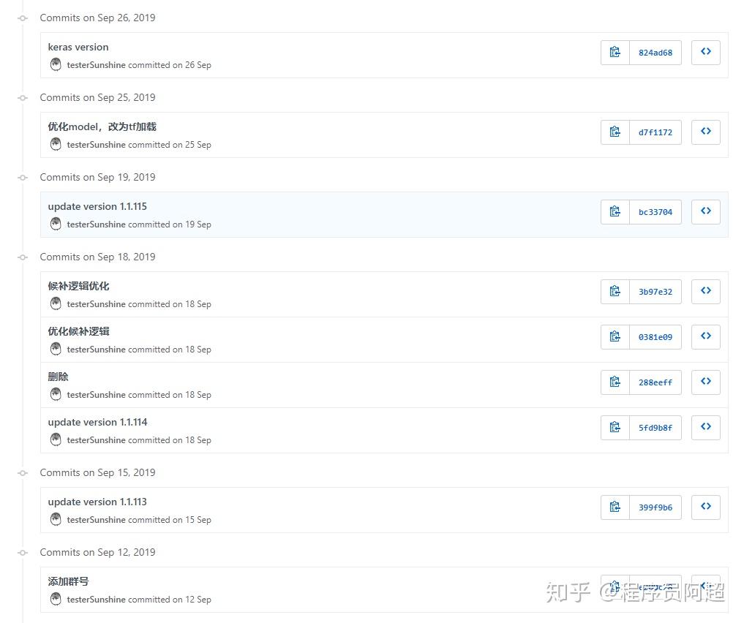Select 'Commits on Sep 19, 2019' heading
Viewport: 744px width, 623px height.
pyautogui.click(x=97, y=177)
